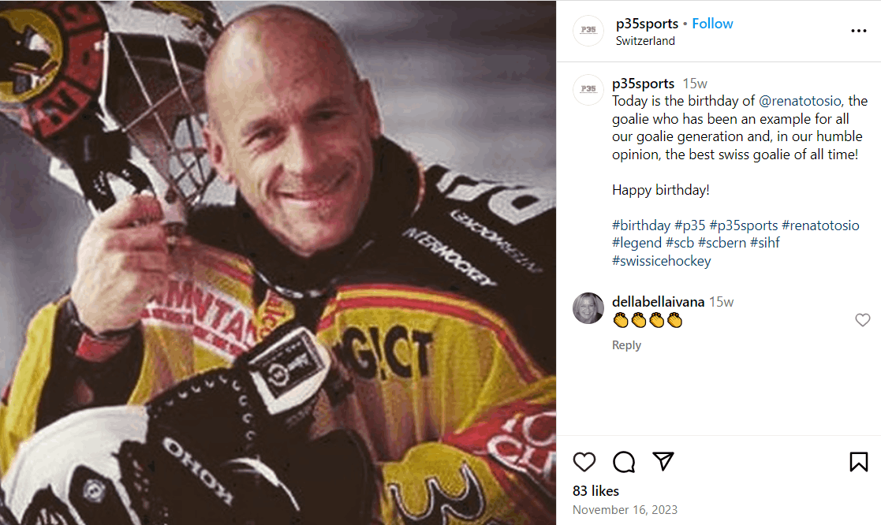Click the November 16, 2023 date
881x525 pixels.
625,510
